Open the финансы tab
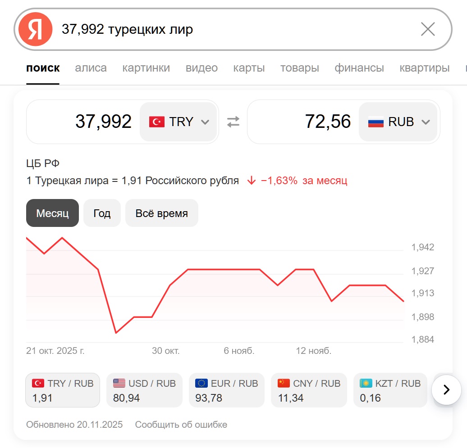The image size is (467, 448). point(359,68)
